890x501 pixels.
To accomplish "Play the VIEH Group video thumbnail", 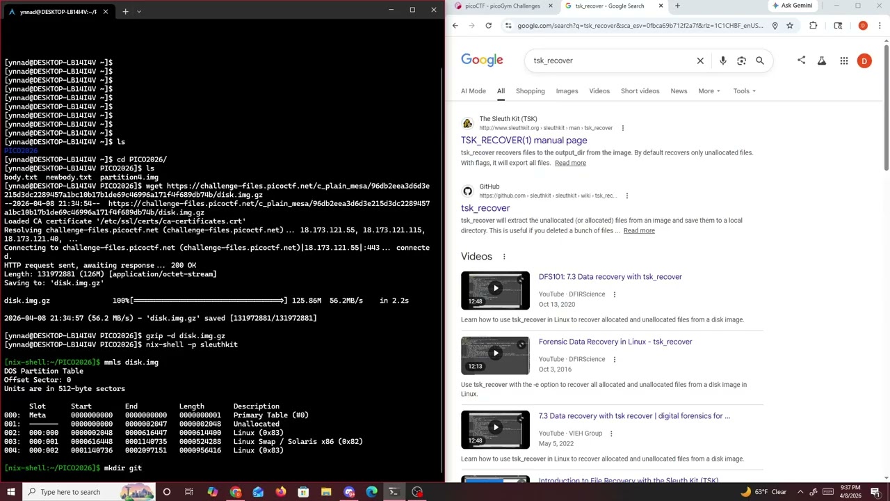I will click(495, 430).
